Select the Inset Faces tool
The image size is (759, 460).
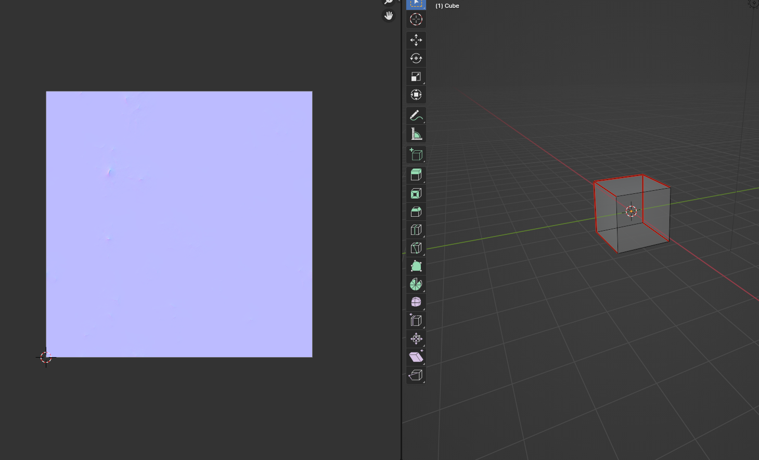416,193
